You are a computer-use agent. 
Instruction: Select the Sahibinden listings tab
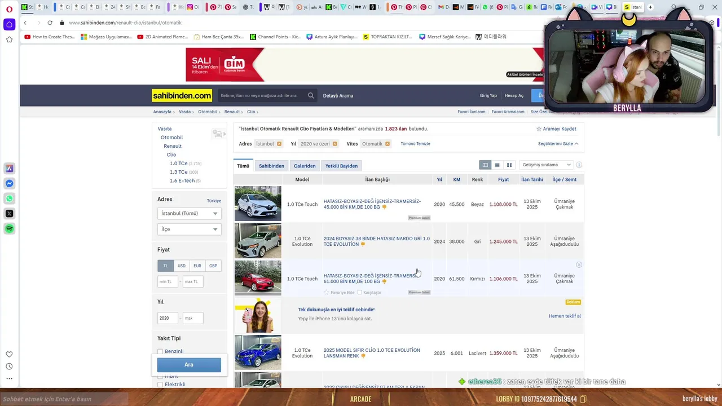(x=271, y=166)
